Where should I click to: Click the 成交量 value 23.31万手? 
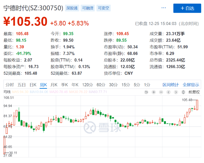coord(175,34)
